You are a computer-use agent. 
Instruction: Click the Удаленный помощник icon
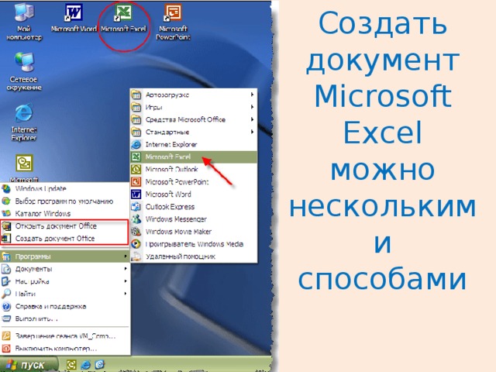pos(136,257)
